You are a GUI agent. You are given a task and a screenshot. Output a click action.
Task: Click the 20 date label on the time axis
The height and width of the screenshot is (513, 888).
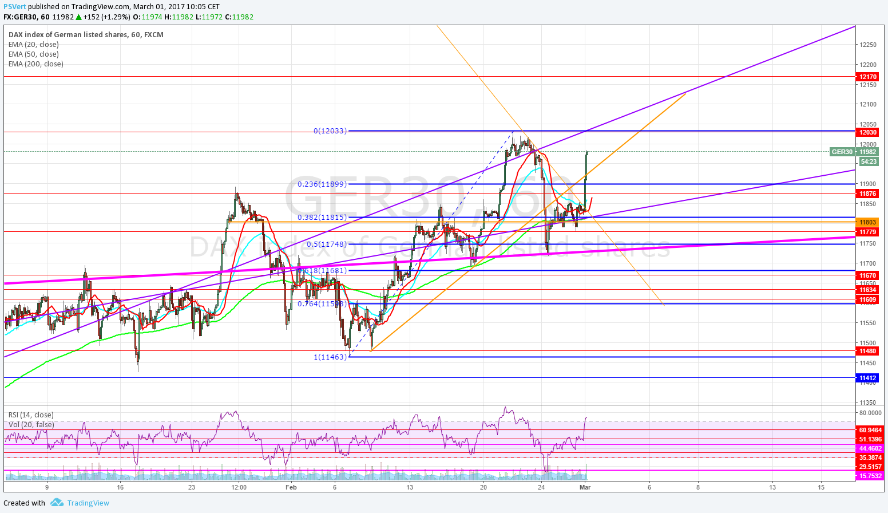click(483, 487)
